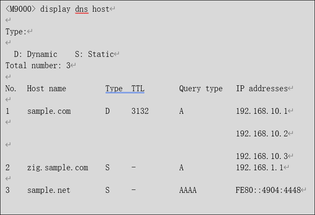Click the TTL value 3132
This screenshot has height=215, width=315.
(x=140, y=111)
